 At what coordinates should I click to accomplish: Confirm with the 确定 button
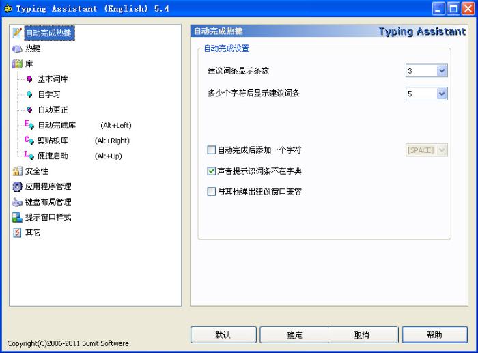(294, 335)
